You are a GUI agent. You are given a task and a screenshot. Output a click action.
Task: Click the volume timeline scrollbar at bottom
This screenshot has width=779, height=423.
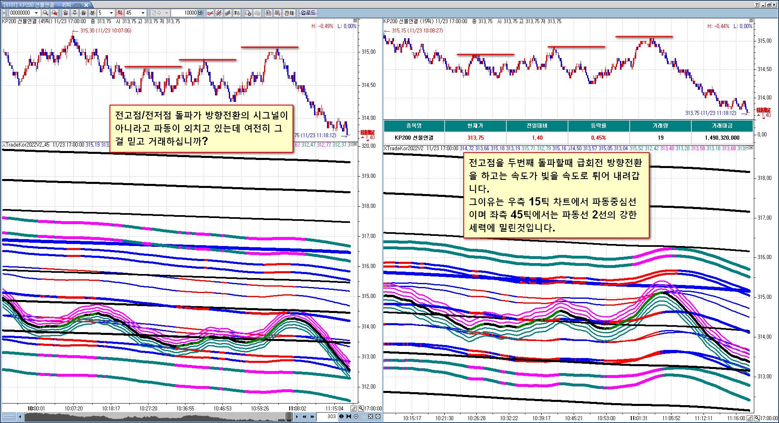(154, 417)
